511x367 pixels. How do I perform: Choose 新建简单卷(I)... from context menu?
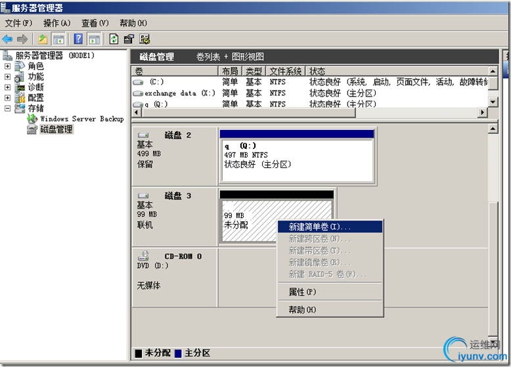pos(330,227)
